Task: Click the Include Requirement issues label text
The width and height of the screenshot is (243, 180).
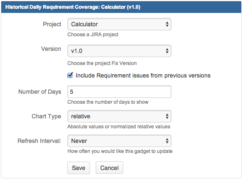Action: (x=143, y=75)
